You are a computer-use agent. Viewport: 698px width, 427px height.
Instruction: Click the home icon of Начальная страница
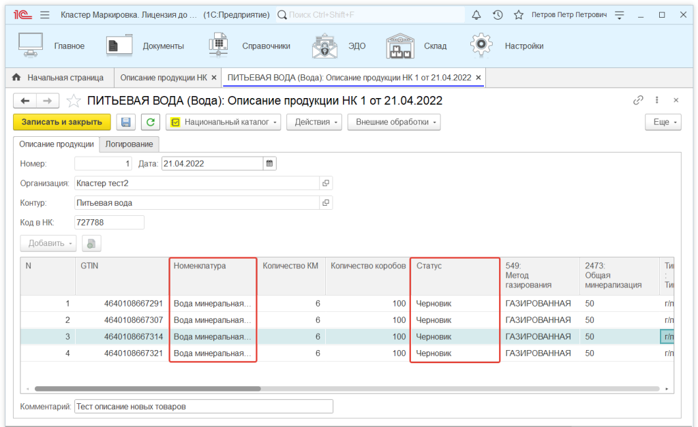coord(16,78)
